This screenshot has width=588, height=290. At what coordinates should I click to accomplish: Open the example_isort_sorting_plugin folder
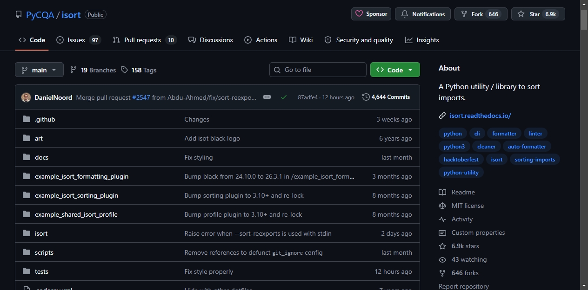tap(76, 195)
